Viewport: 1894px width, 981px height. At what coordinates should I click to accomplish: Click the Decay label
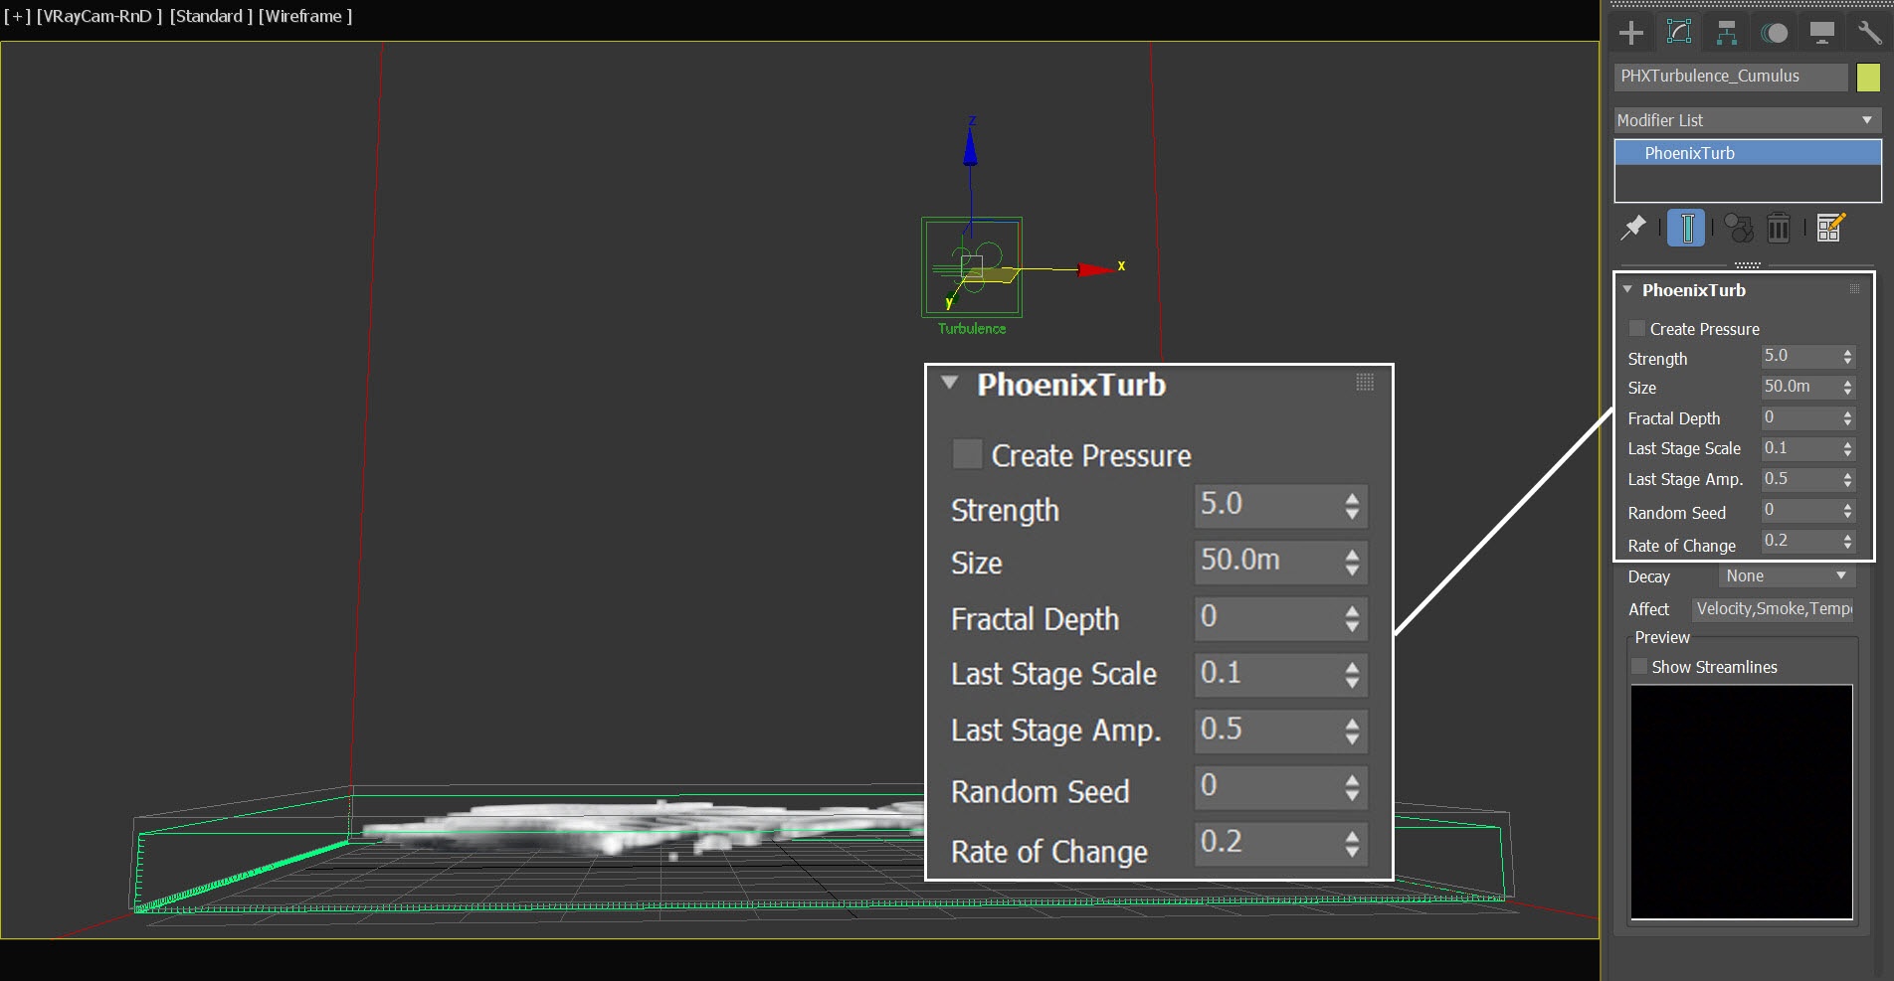click(x=1648, y=576)
